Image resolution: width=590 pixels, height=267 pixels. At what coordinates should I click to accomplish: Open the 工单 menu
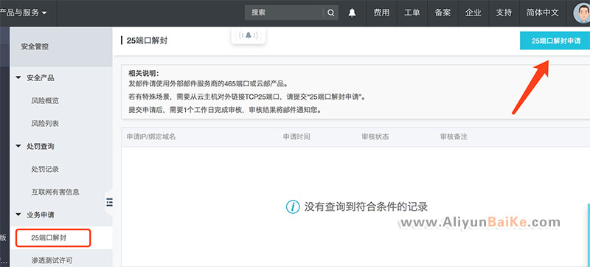pos(412,13)
